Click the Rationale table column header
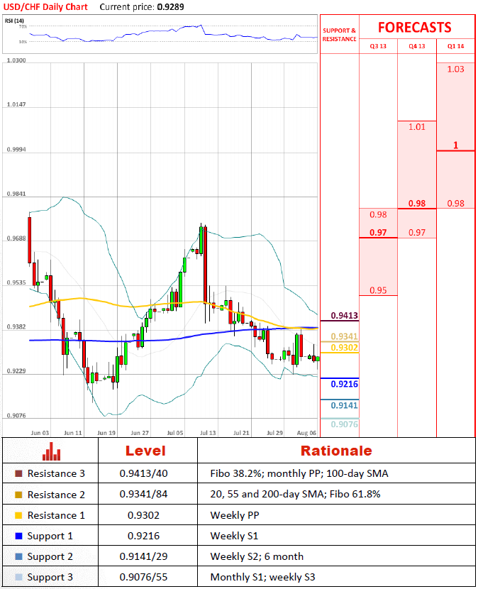Image resolution: width=478 pixels, height=589 pixels. pyautogui.click(x=336, y=451)
